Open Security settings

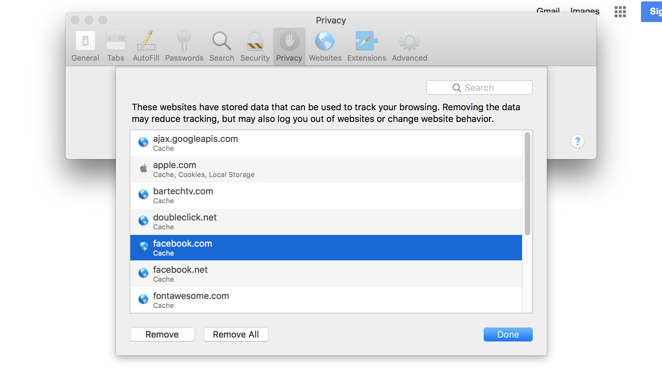255,45
